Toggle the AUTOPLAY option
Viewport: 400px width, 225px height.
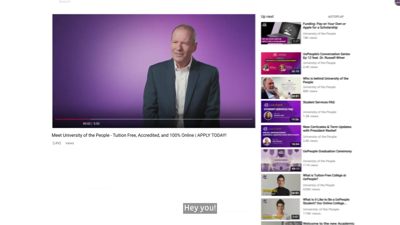pos(336,17)
